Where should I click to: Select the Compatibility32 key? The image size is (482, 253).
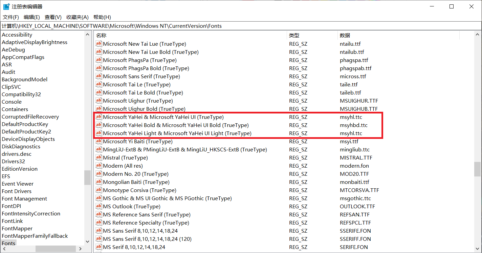tap(21, 94)
